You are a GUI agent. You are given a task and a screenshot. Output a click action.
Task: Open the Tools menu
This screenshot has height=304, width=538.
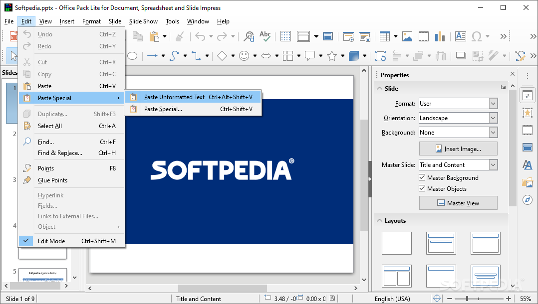pos(172,21)
